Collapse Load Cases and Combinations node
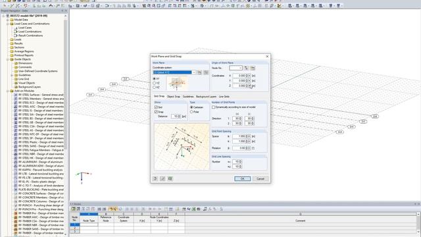 [8, 24]
